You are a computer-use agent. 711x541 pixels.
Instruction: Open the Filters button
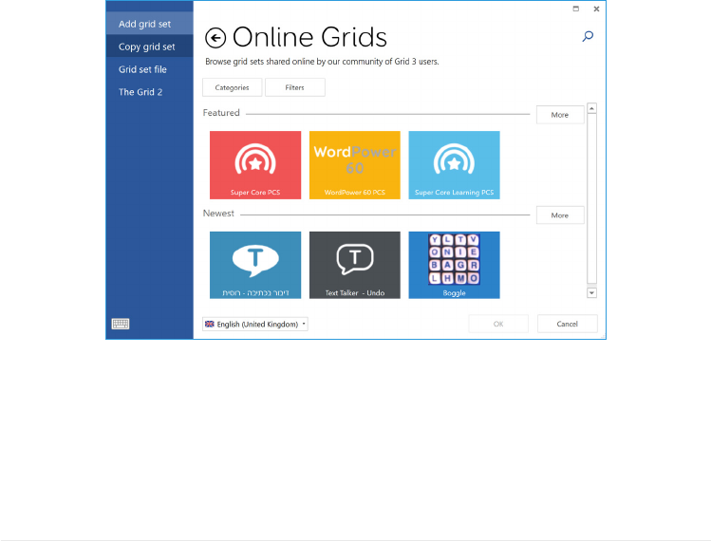click(294, 87)
